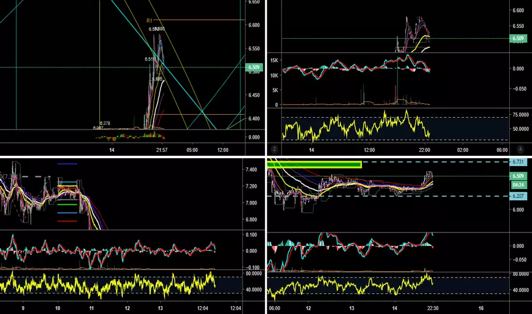Screen dimensions: 532x314
Task: Select the 6.509 price label on the top-left chart
Action: [254, 67]
